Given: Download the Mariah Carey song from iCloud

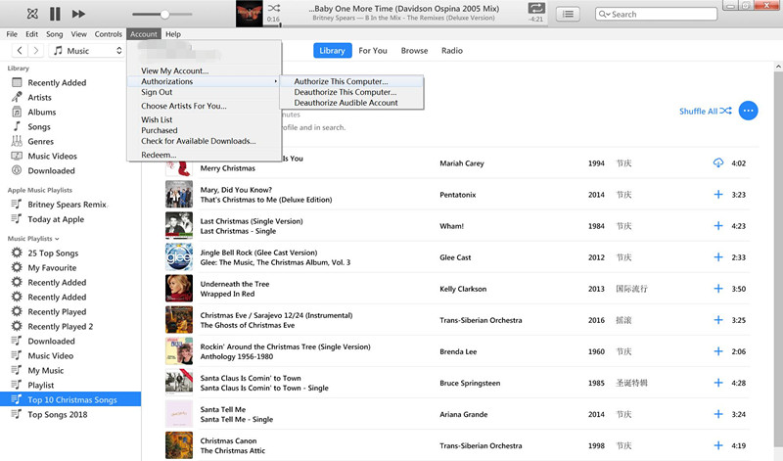Looking at the screenshot, I should point(718,162).
